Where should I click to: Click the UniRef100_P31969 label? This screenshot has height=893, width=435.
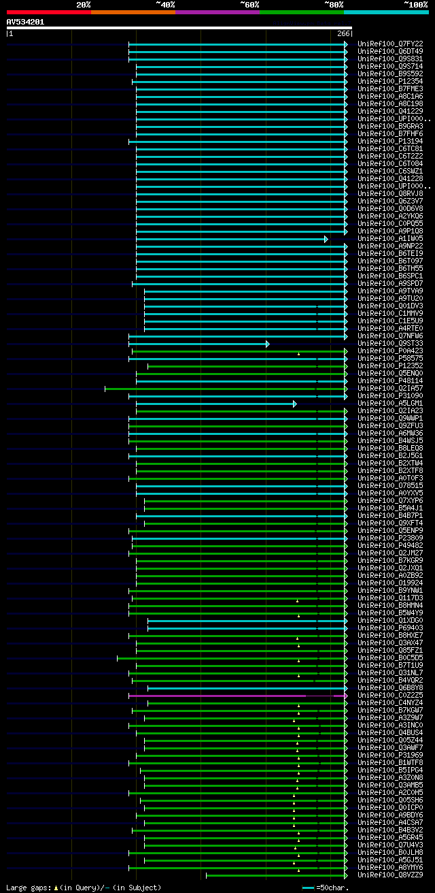[x=391, y=755]
